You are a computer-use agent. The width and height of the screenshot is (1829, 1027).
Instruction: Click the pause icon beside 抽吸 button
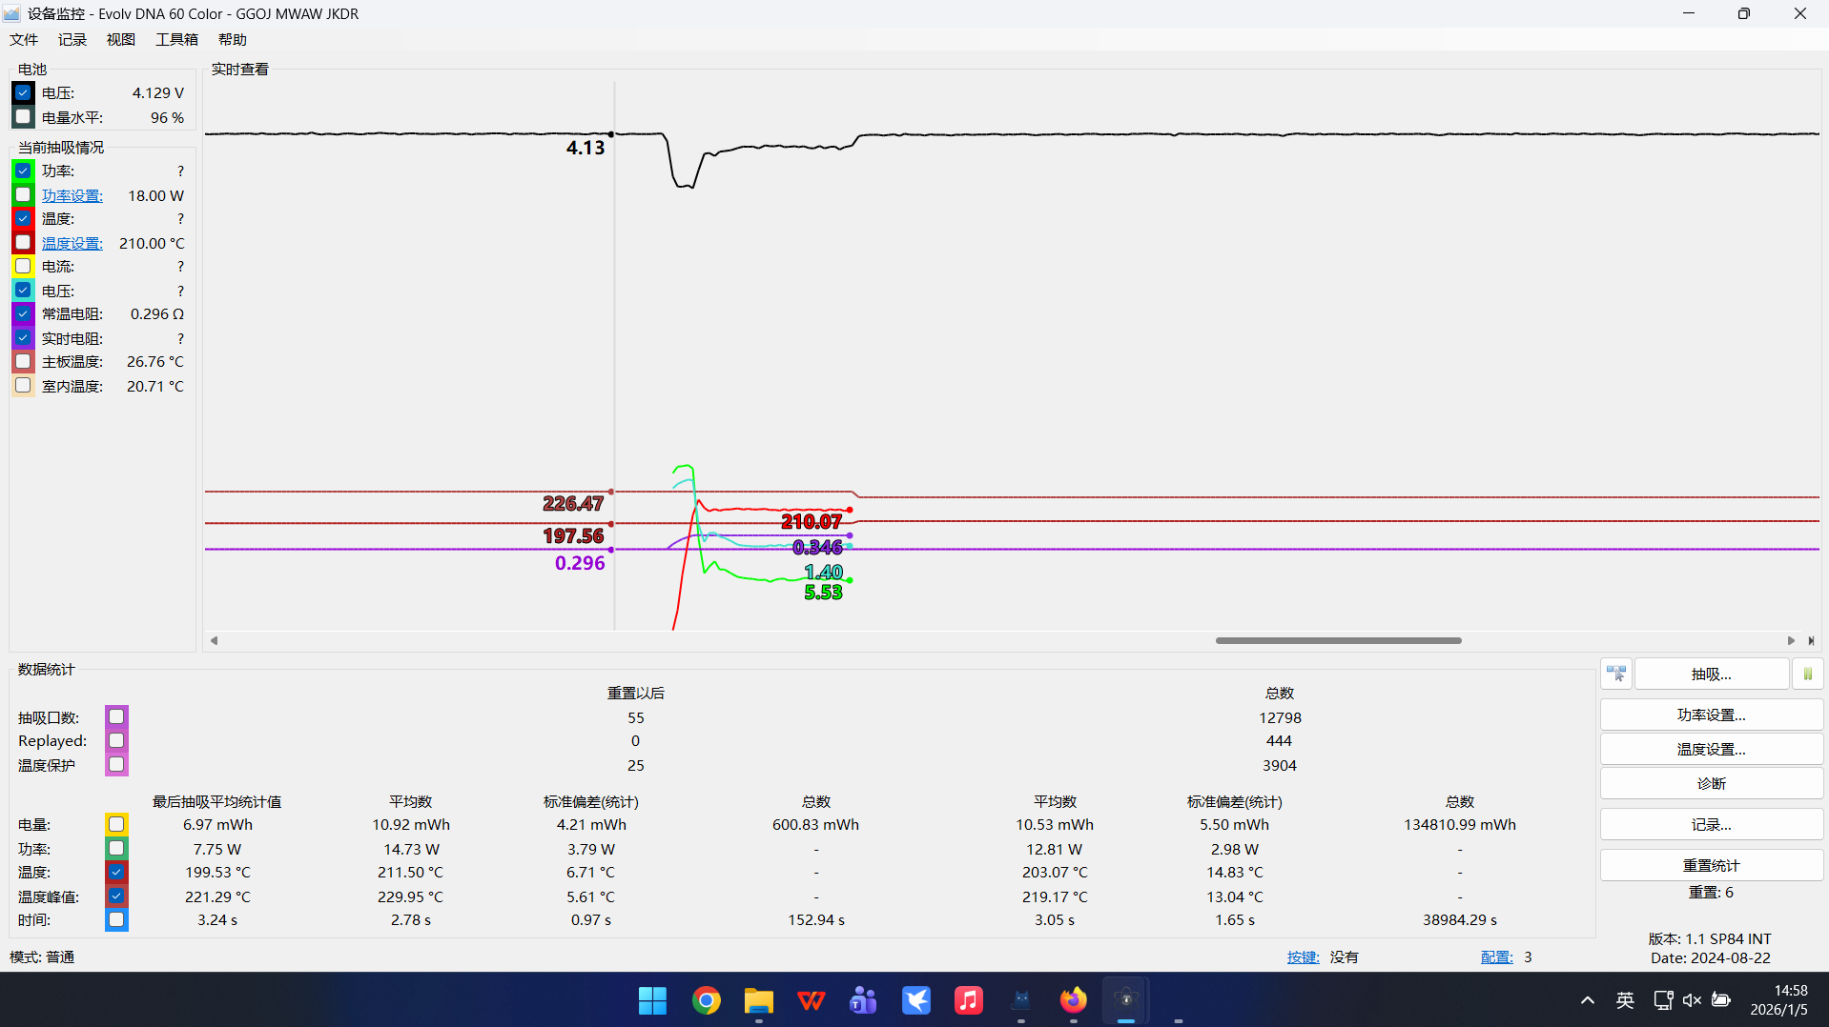tap(1807, 675)
